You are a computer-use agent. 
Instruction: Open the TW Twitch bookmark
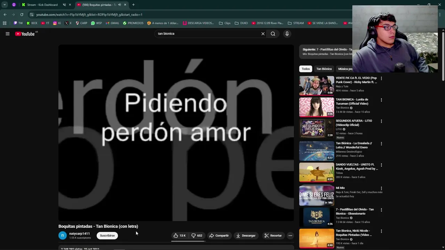pyautogui.click(x=18, y=23)
